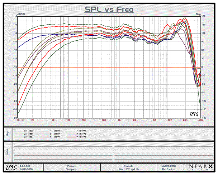Click the '-12' dBSPL axis value
The image size is (218, 175).
tap(15, 50)
